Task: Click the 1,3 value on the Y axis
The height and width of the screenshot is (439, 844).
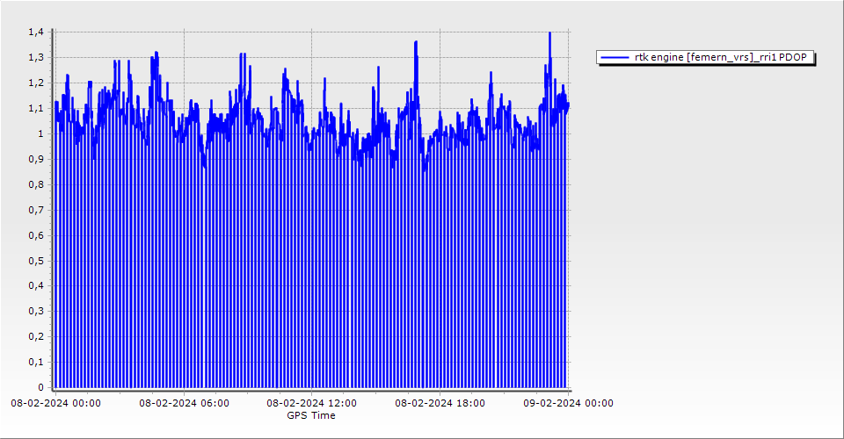Action: click(x=36, y=58)
